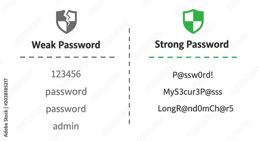Select the weak password example "123456"

pyautogui.click(x=66, y=74)
